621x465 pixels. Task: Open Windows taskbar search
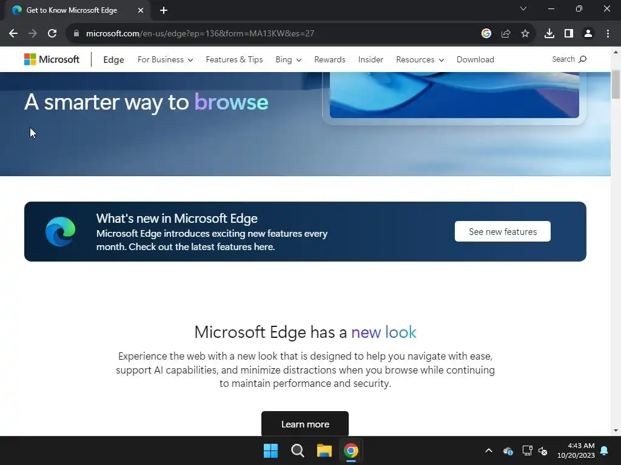coord(297,450)
